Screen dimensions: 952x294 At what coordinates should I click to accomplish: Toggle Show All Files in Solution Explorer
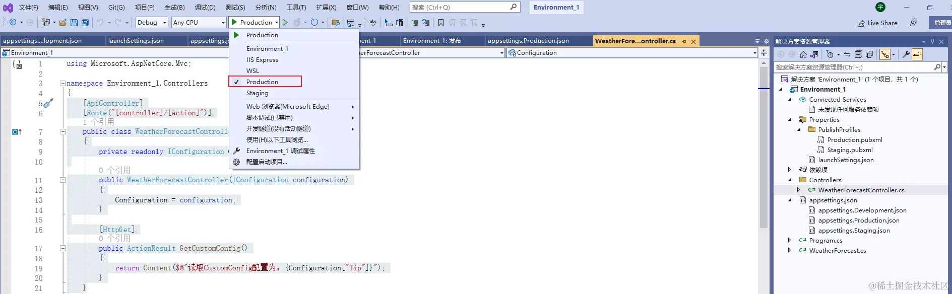(x=869, y=54)
